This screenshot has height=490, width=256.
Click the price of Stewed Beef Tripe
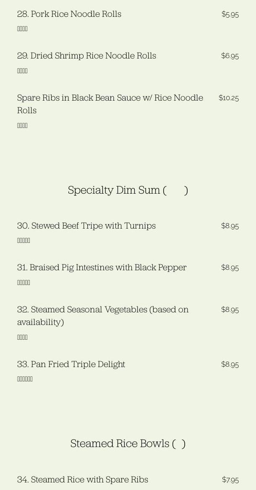pos(230,226)
